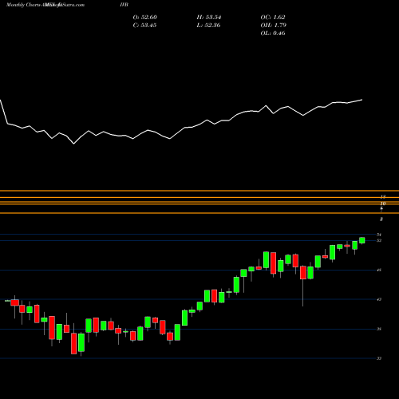Click the close price value C: 53.45

pyautogui.click(x=144, y=26)
